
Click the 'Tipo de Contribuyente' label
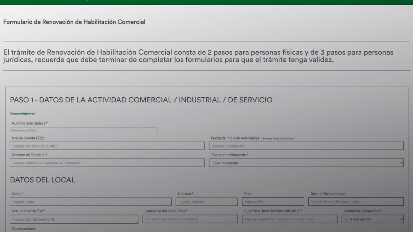point(230,155)
